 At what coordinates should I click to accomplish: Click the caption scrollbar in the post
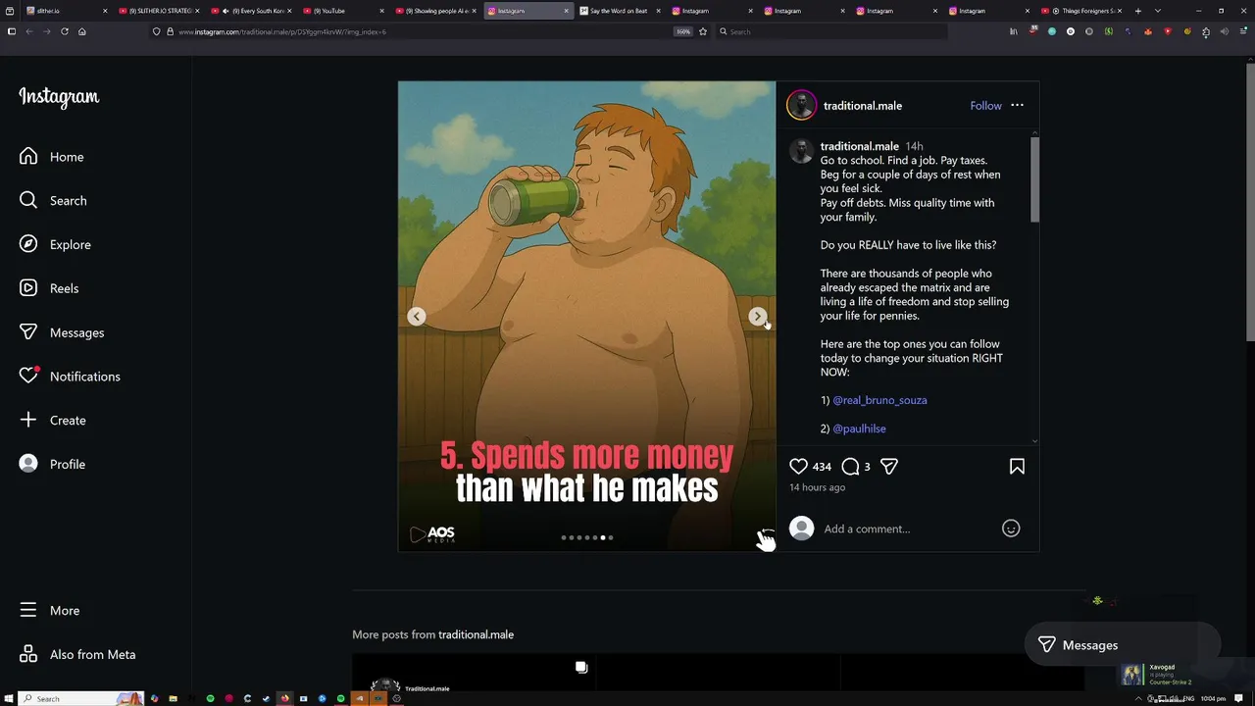point(1034,179)
